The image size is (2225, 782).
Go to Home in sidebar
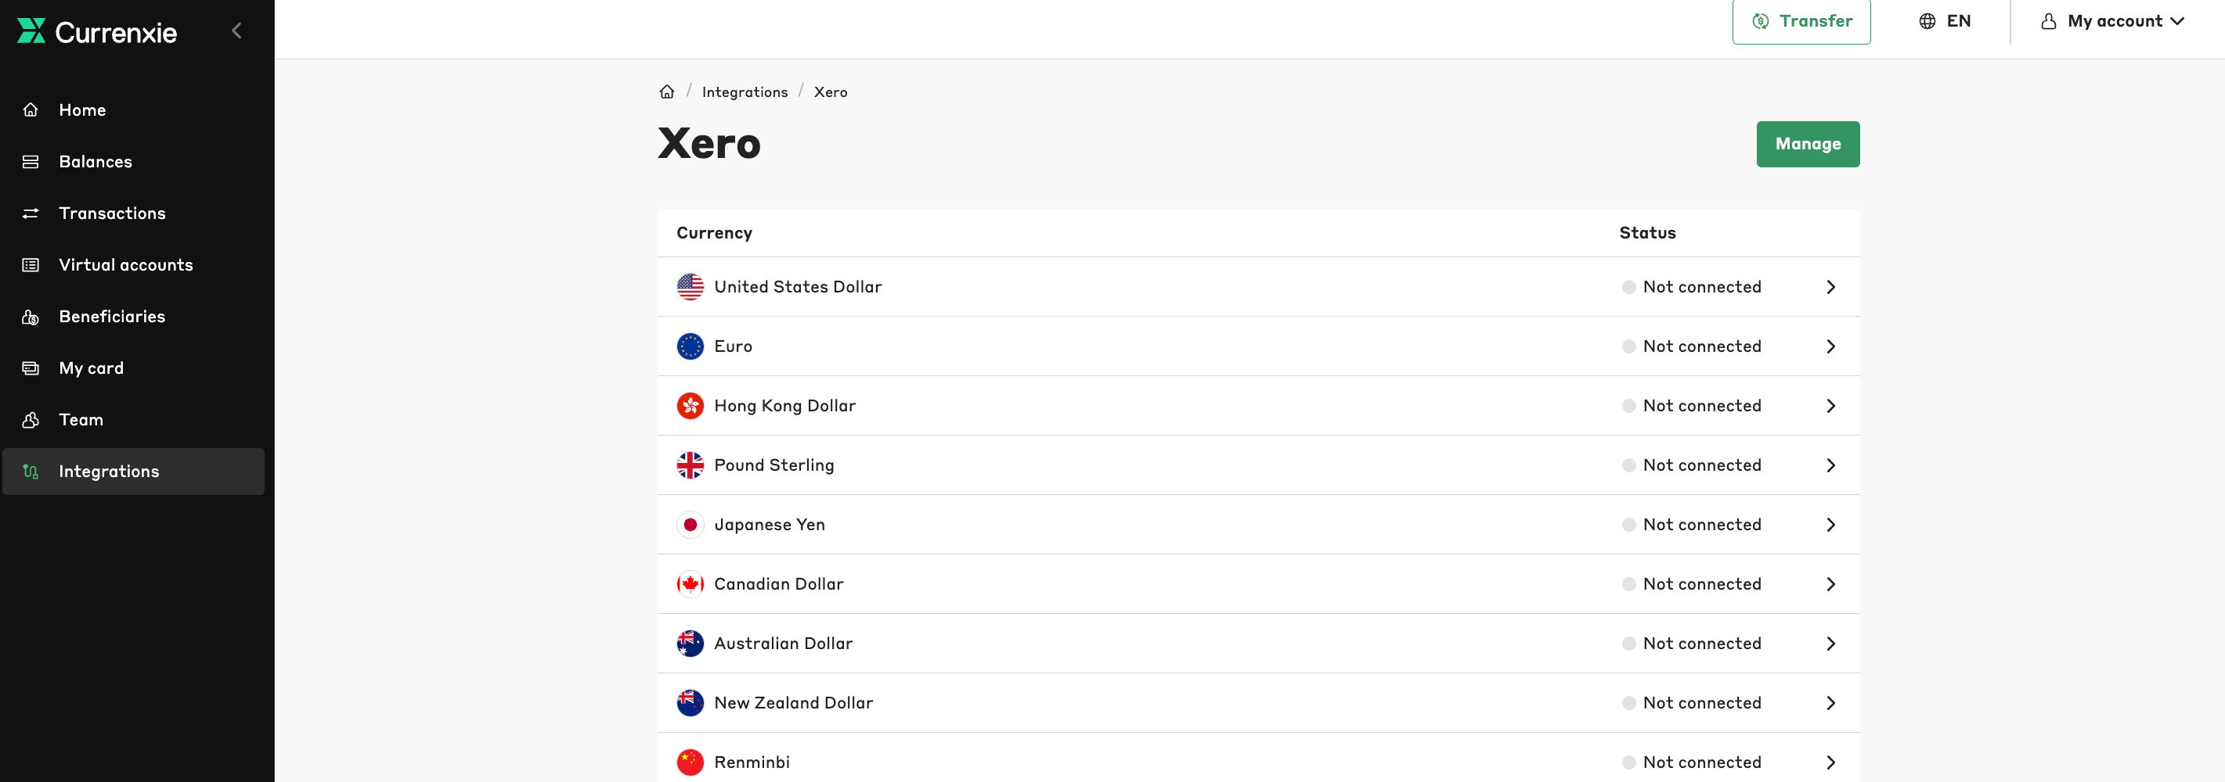[134, 109]
